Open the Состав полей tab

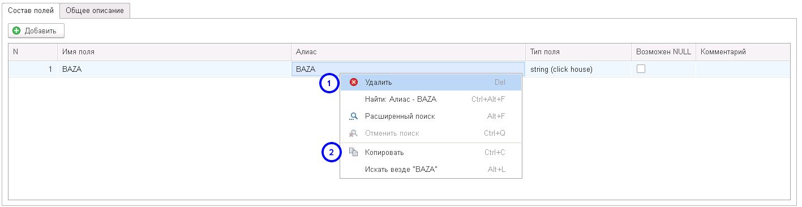[31, 11]
